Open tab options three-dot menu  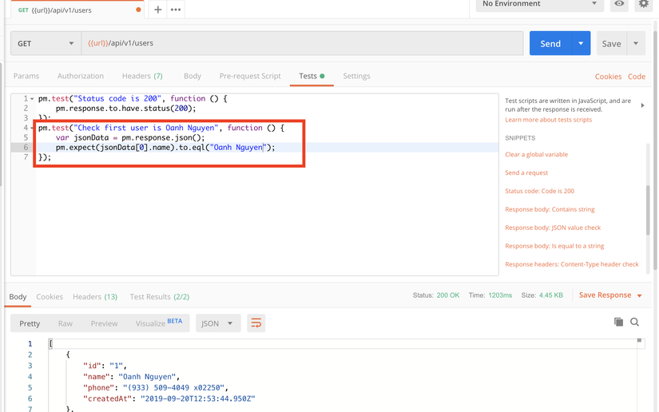pos(176,10)
